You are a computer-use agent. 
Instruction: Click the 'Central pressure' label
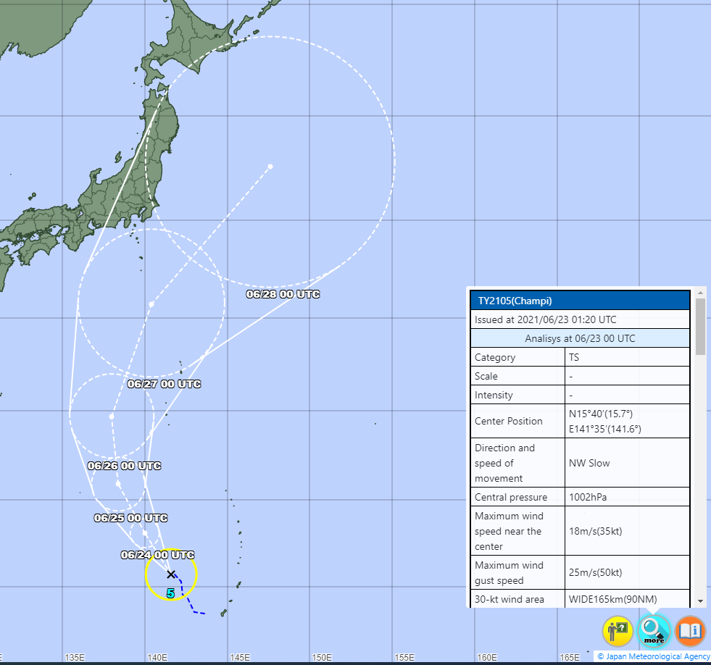[x=510, y=497]
